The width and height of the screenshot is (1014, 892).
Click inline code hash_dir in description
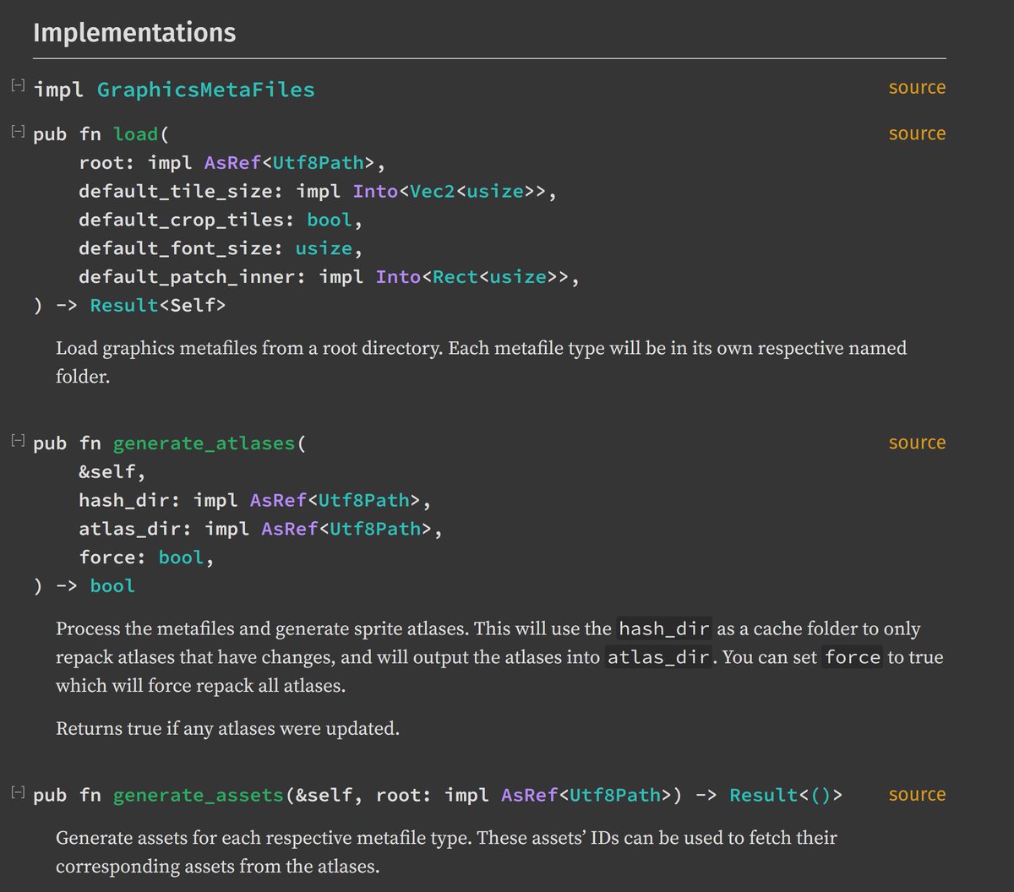[665, 629]
